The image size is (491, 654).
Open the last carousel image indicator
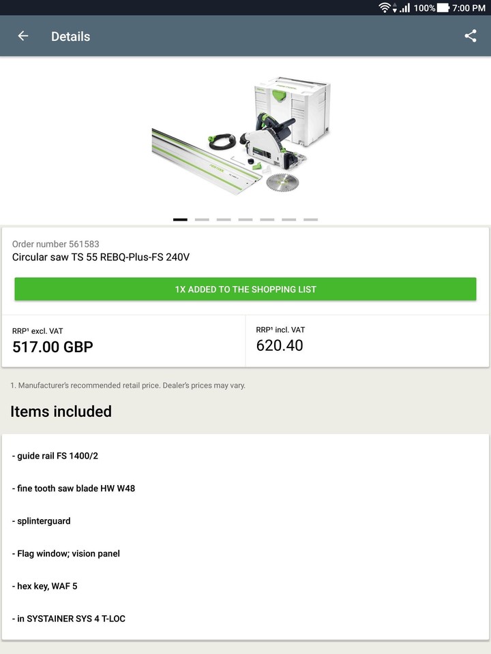[311, 219]
